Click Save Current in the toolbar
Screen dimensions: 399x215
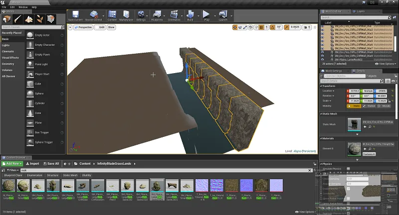pyautogui.click(x=75, y=16)
